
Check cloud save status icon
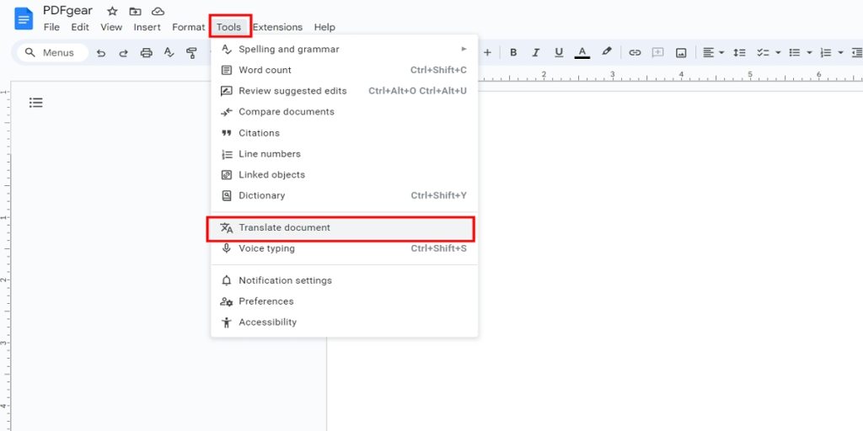(158, 11)
